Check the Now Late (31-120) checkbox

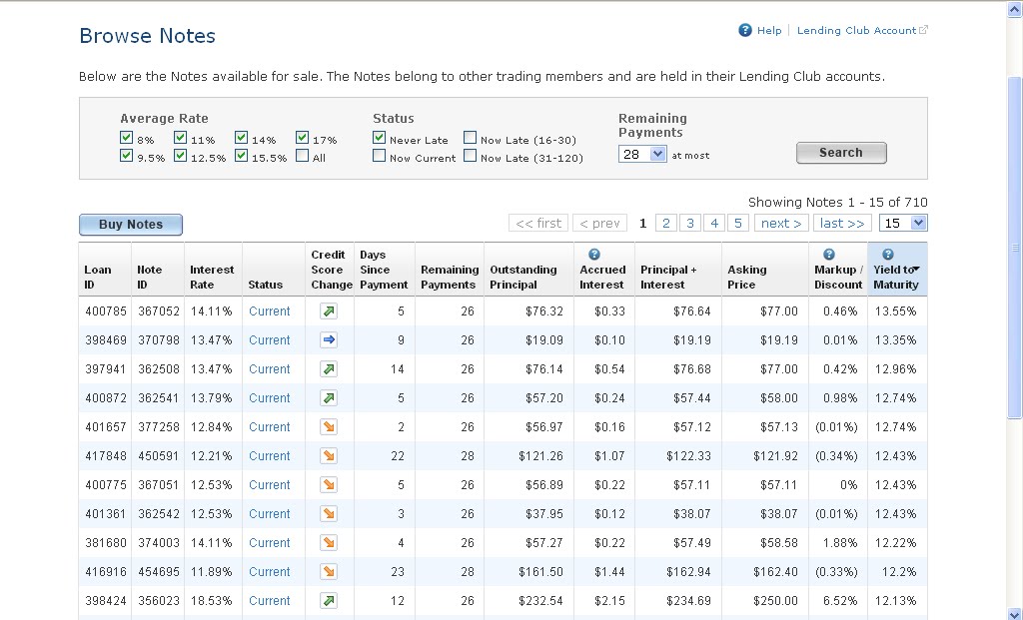coord(470,156)
